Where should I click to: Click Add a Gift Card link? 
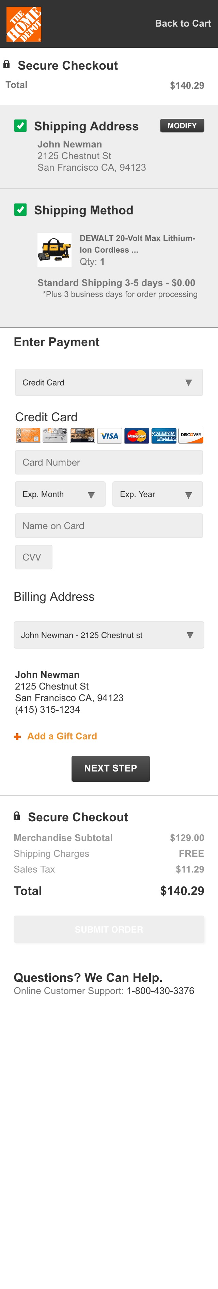(62, 736)
